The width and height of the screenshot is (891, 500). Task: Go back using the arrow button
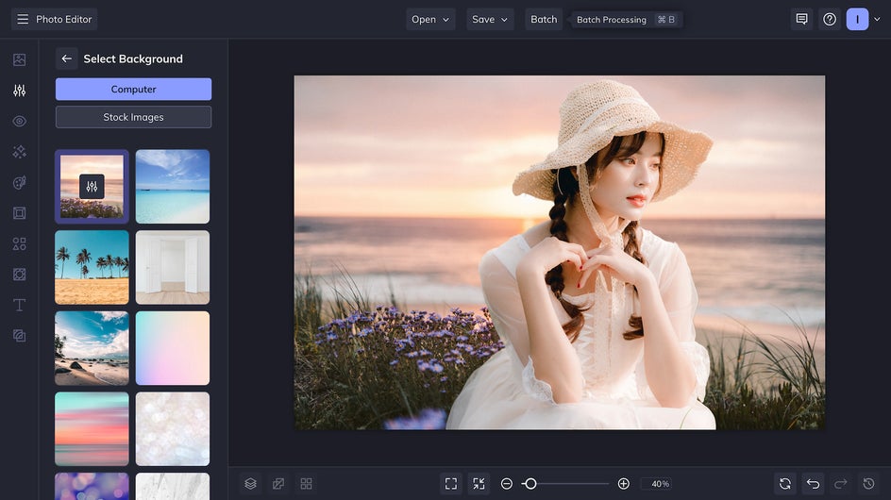[x=66, y=58]
